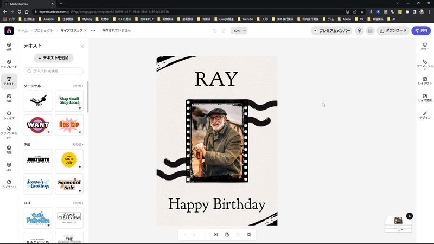Open the デザイン design panel on right
The image size is (434, 244).
(x=425, y=115)
